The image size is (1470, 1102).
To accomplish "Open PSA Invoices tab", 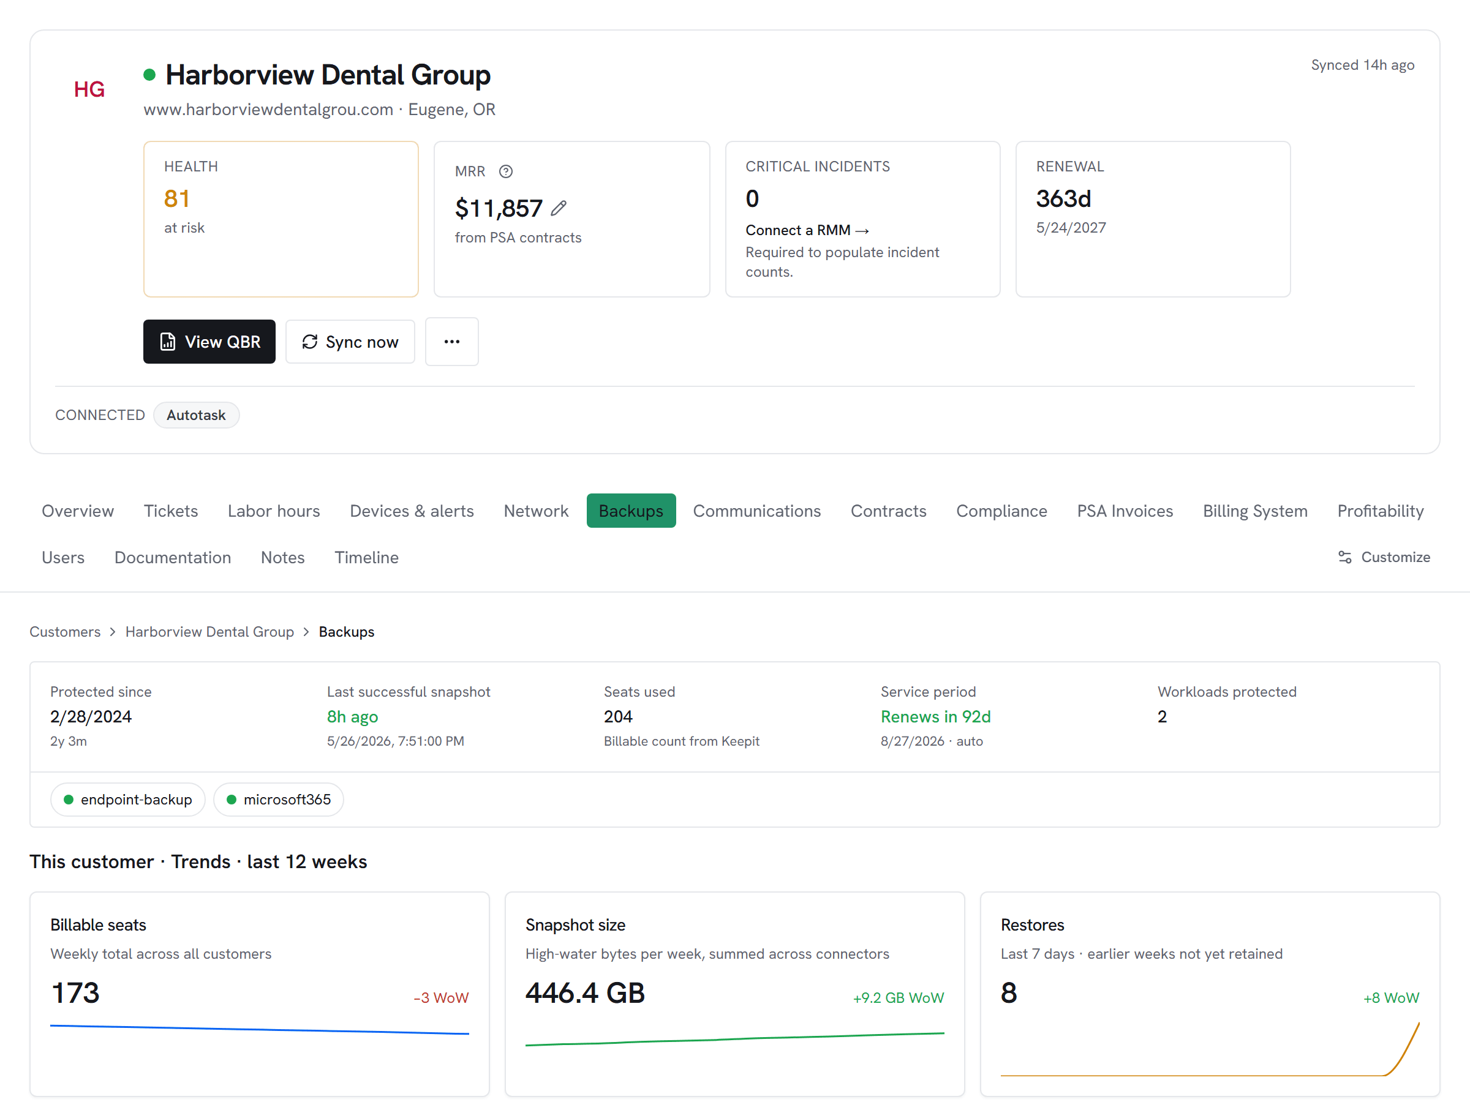I will tap(1125, 511).
